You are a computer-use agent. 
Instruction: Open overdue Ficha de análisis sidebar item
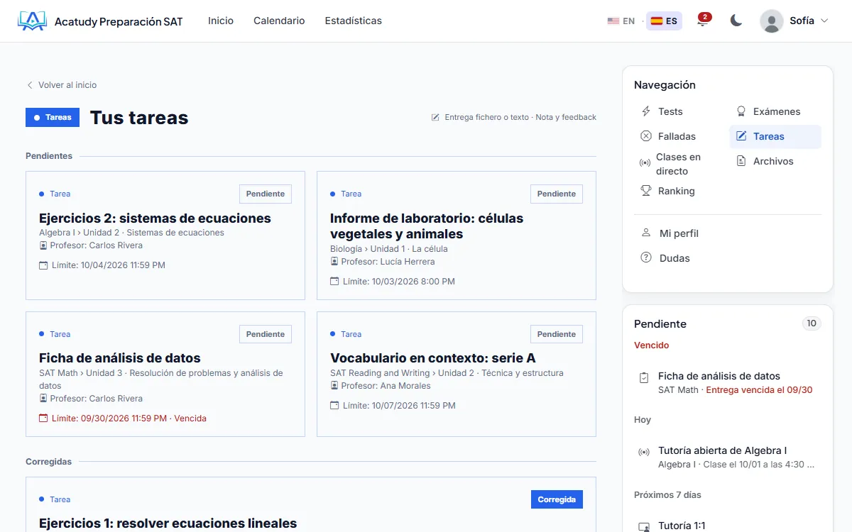point(728,382)
